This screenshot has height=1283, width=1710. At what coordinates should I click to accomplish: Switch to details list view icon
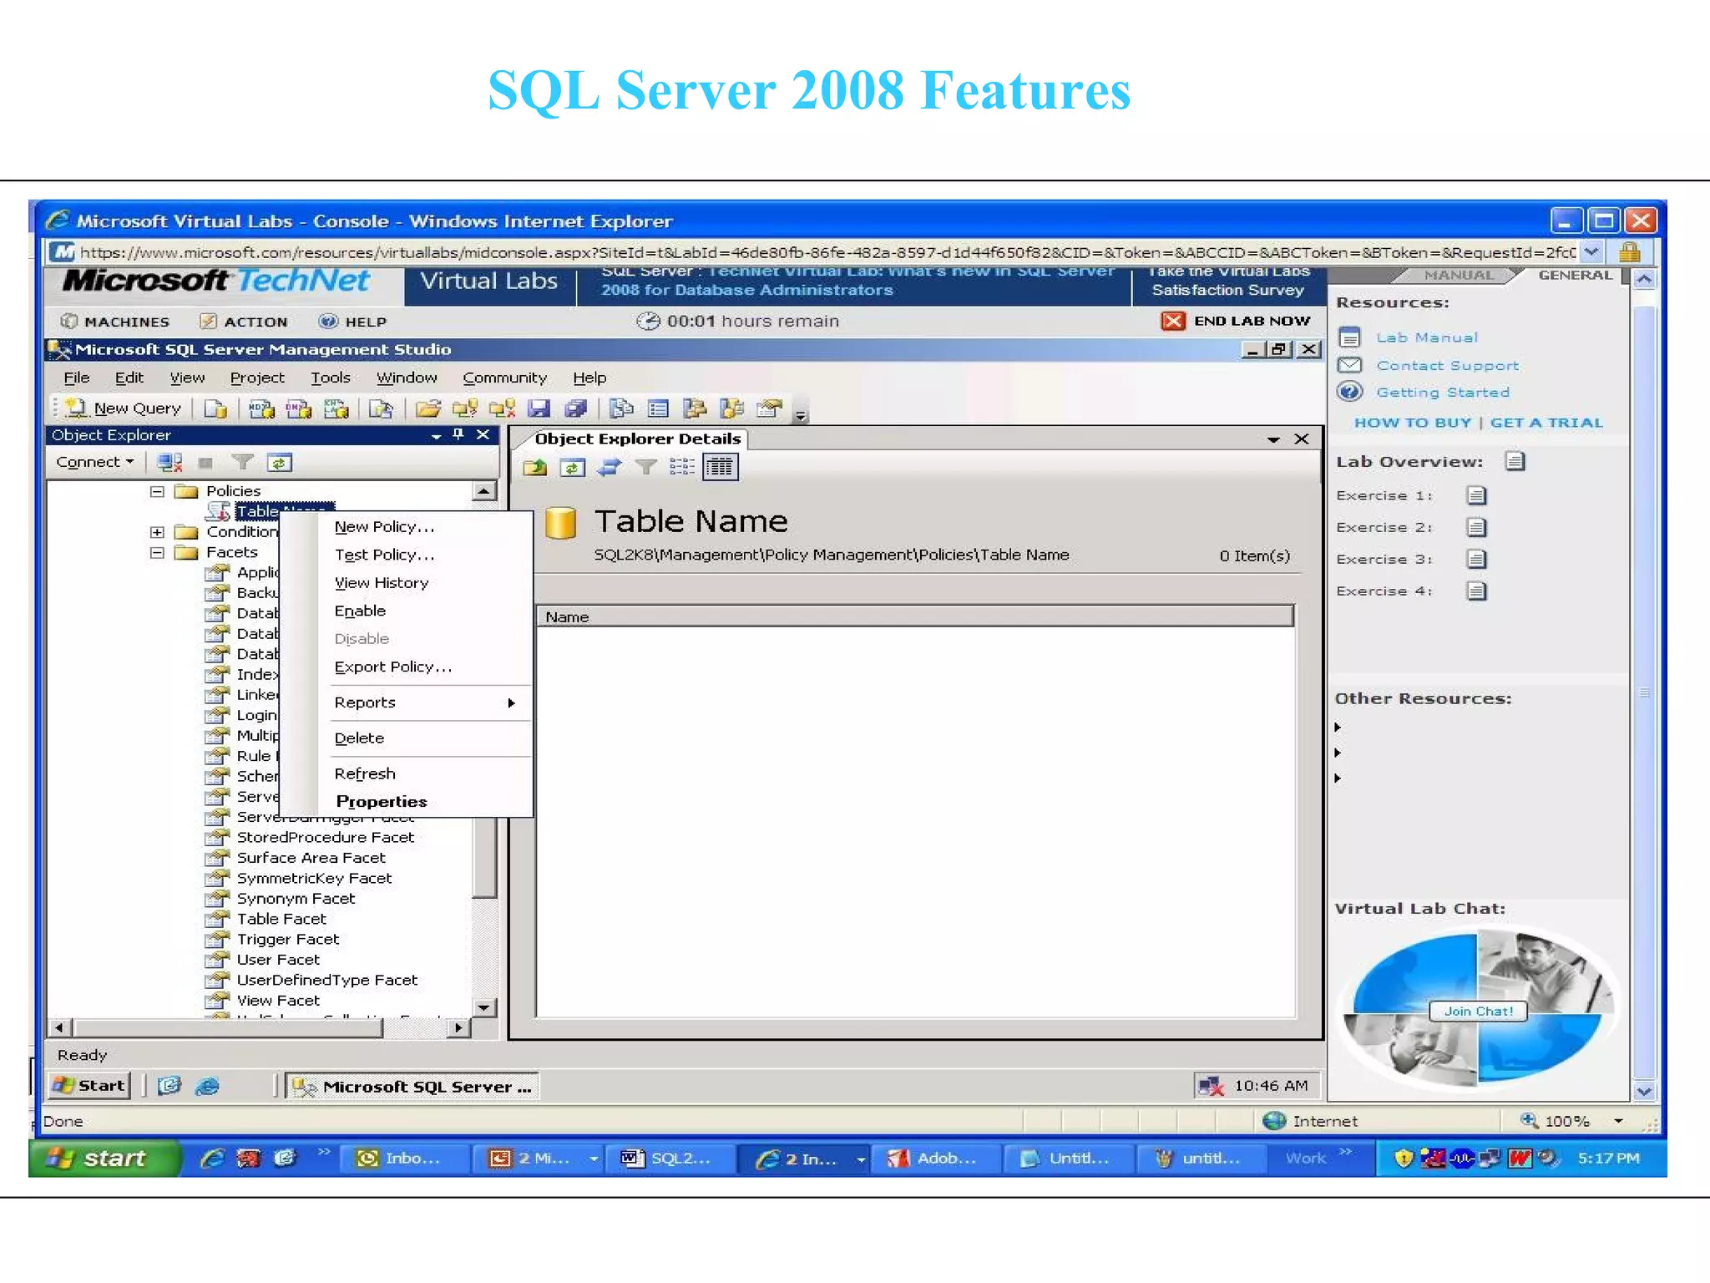pyautogui.click(x=720, y=467)
